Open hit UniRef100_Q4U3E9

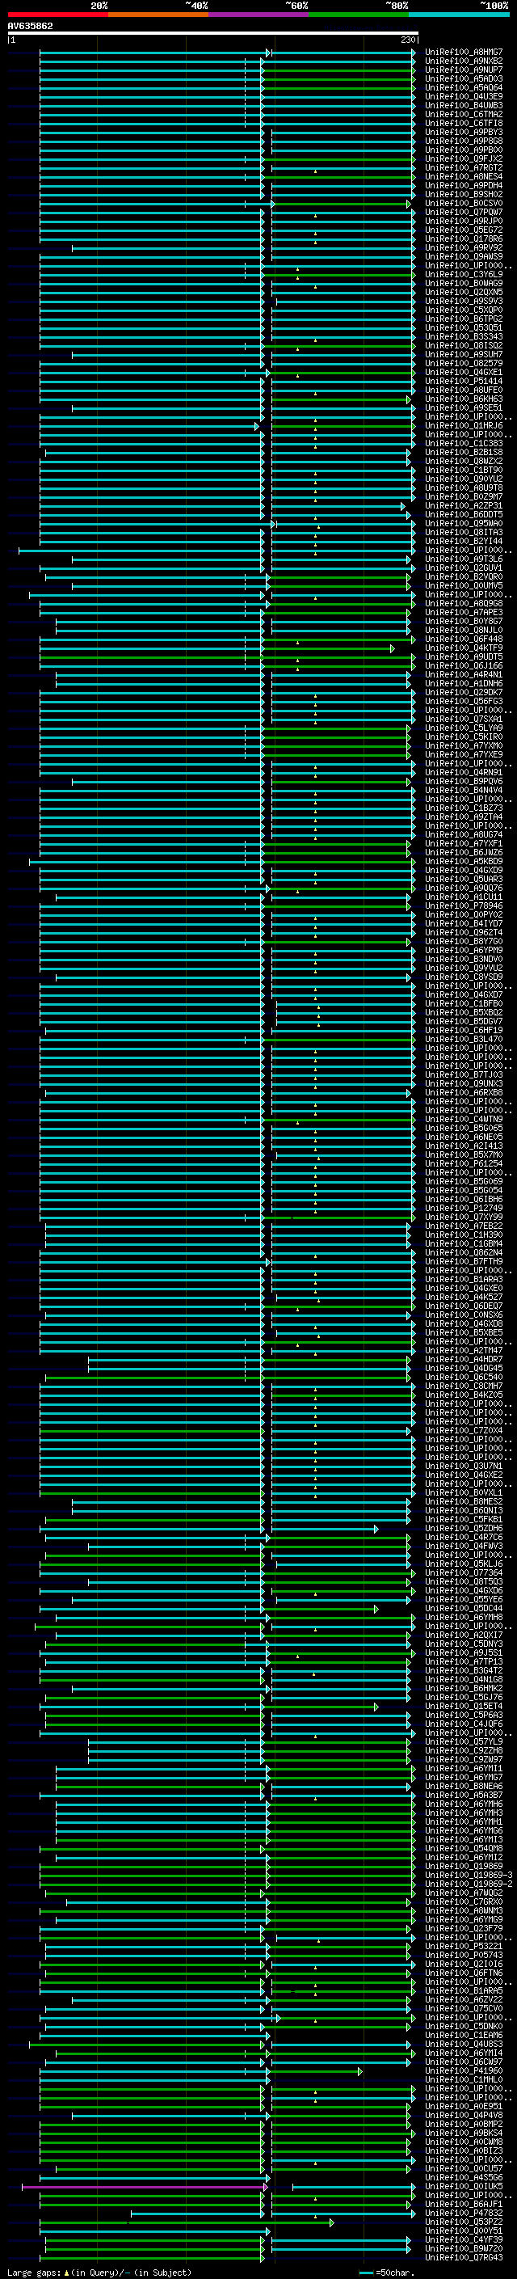[464, 96]
